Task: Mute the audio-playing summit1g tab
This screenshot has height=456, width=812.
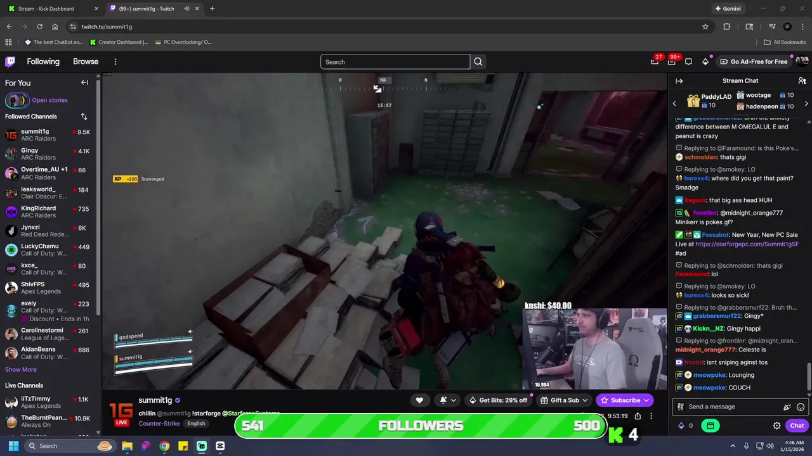Action: (x=187, y=9)
